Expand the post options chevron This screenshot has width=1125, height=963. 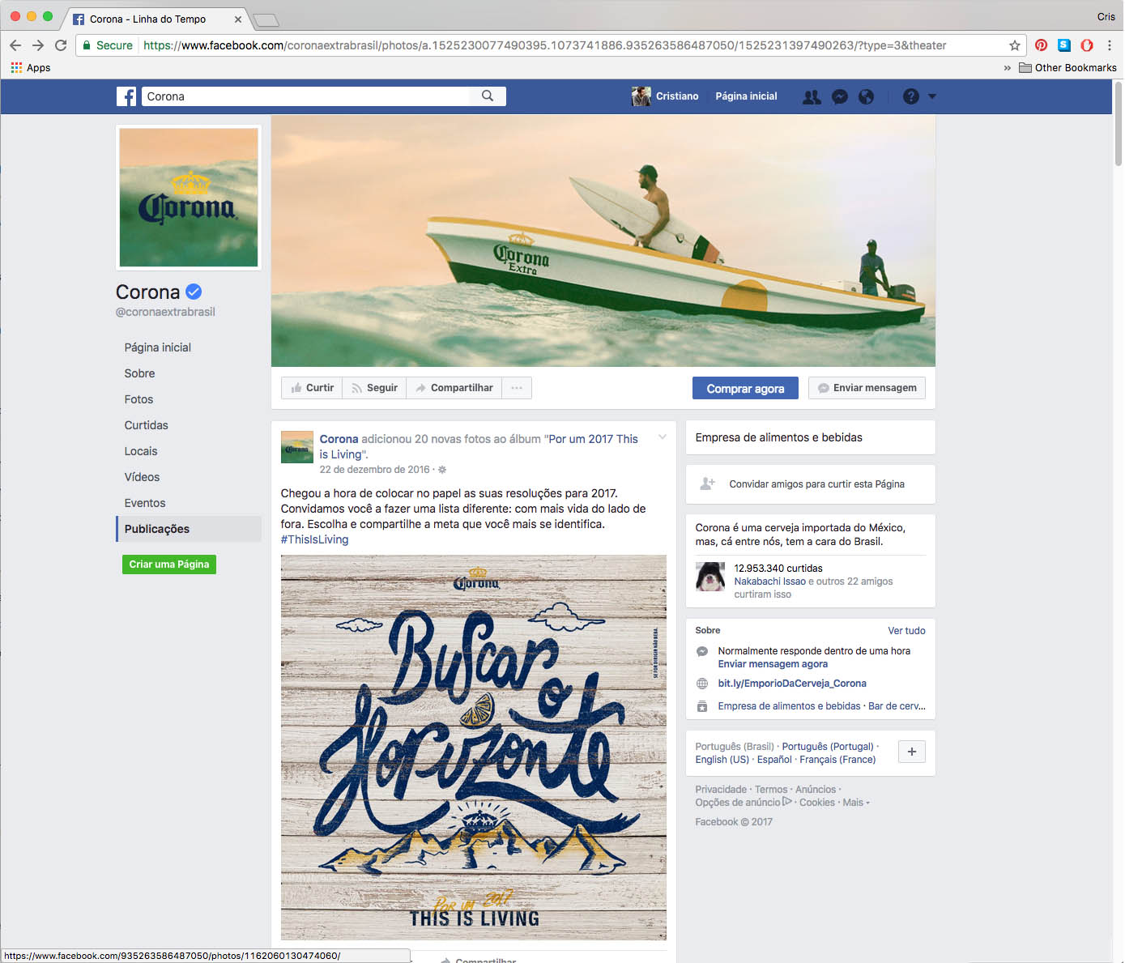(662, 437)
